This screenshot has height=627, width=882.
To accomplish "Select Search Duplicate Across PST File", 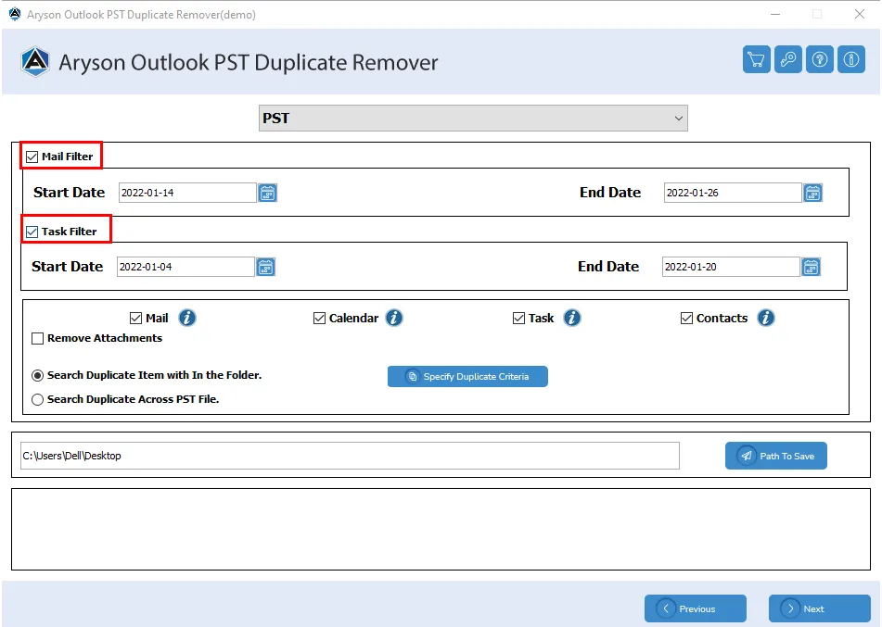I will [x=38, y=399].
